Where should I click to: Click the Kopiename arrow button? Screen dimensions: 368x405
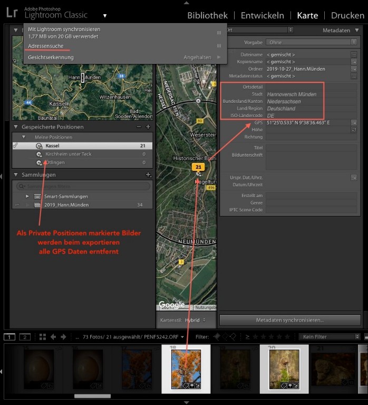click(x=354, y=62)
